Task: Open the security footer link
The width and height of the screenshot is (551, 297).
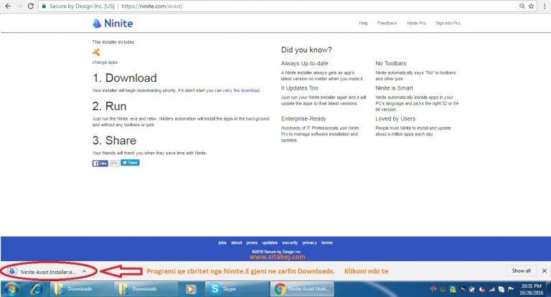Action: (x=290, y=242)
